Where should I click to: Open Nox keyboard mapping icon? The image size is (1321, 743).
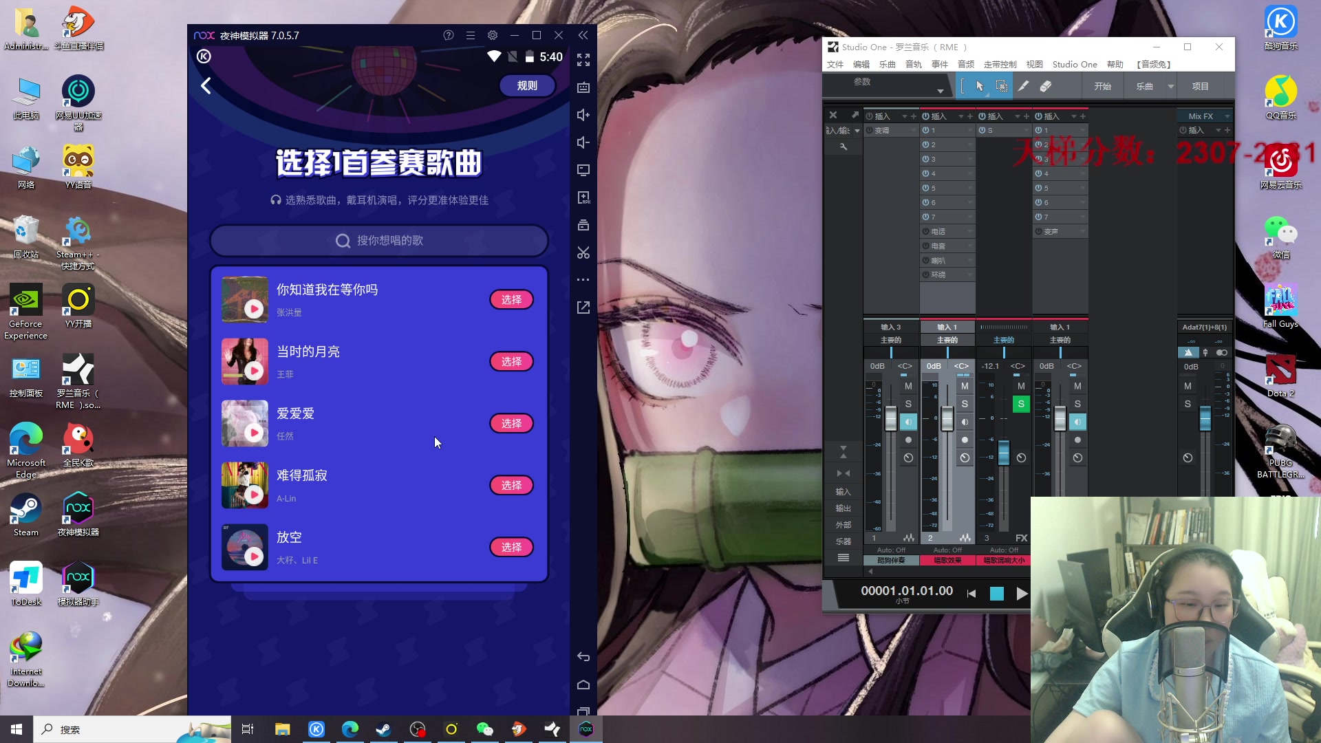[x=583, y=87]
